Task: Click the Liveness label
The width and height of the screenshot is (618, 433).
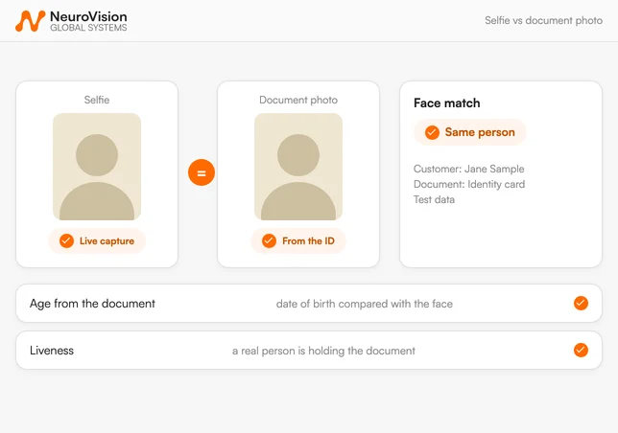Action: pyautogui.click(x=52, y=351)
